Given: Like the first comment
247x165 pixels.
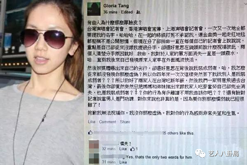Looking at the screenshot, I should tap(123, 149).
